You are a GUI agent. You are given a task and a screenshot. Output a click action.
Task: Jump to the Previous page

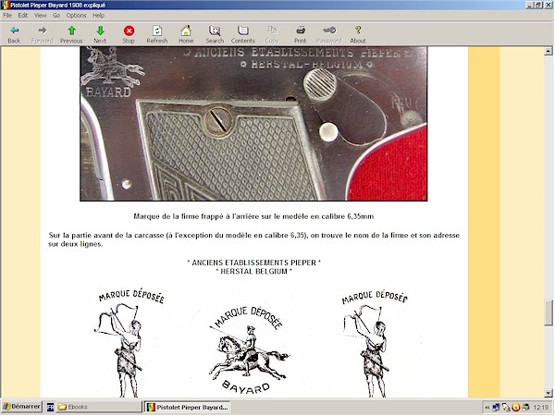pos(71,34)
